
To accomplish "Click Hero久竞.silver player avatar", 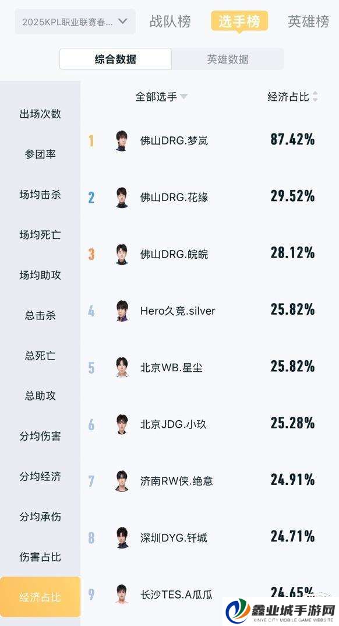I will [122, 311].
